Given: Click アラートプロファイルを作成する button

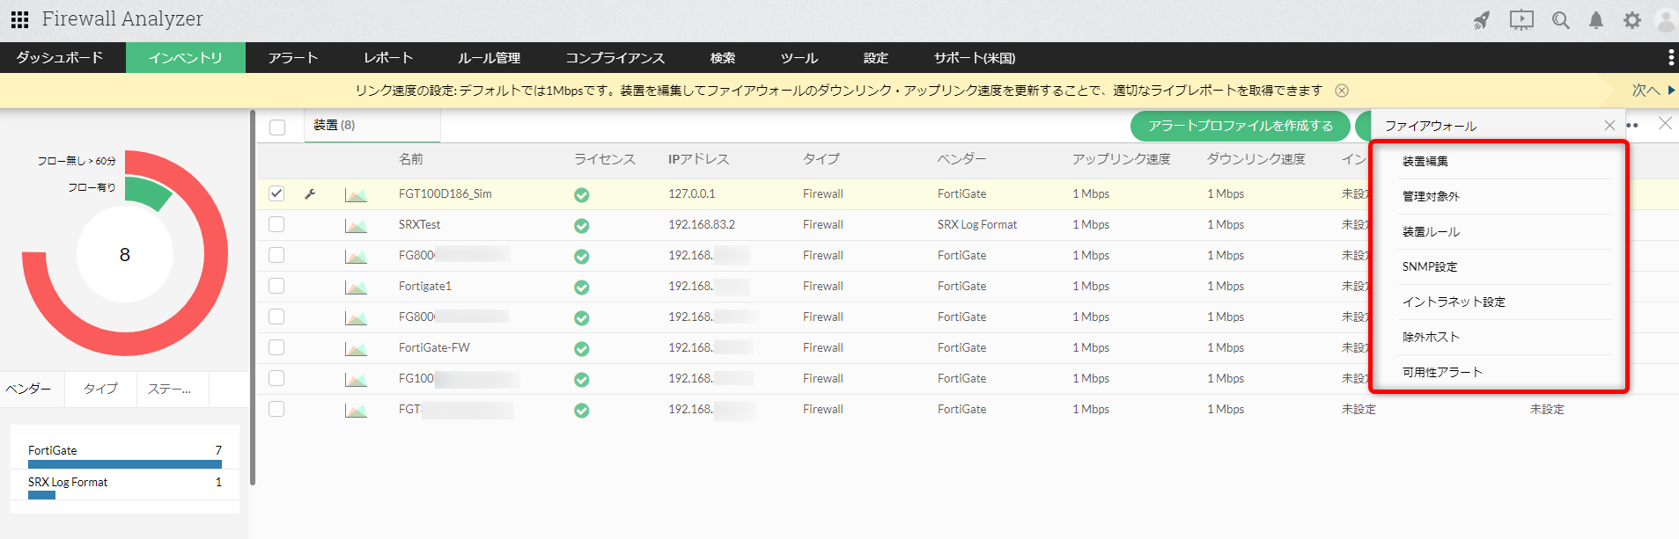Looking at the screenshot, I should click(1240, 126).
